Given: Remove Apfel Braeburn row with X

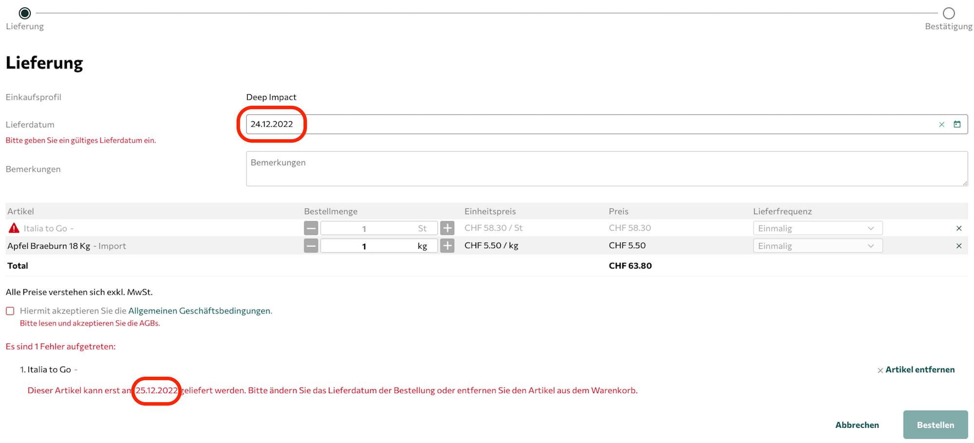Looking at the screenshot, I should (958, 246).
